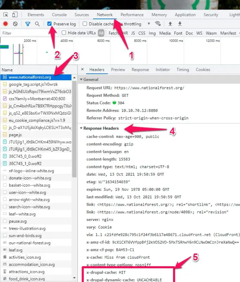Stop recording network log
The width and height of the screenshot is (240, 282).
(x=6, y=24)
